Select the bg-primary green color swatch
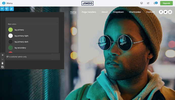175x100 pixels. pos(10,30)
